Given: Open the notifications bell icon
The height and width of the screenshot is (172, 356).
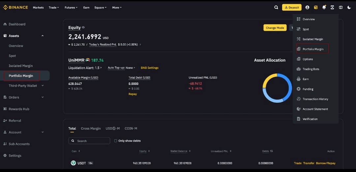Looking at the screenshot, I should [x=324, y=8].
